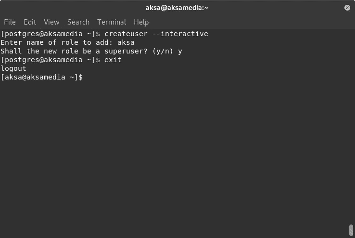Click the terminal scrollbar thumb

pos(351,230)
